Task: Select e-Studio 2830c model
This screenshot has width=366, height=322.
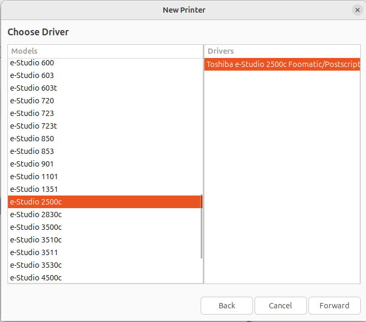Action: (x=36, y=214)
